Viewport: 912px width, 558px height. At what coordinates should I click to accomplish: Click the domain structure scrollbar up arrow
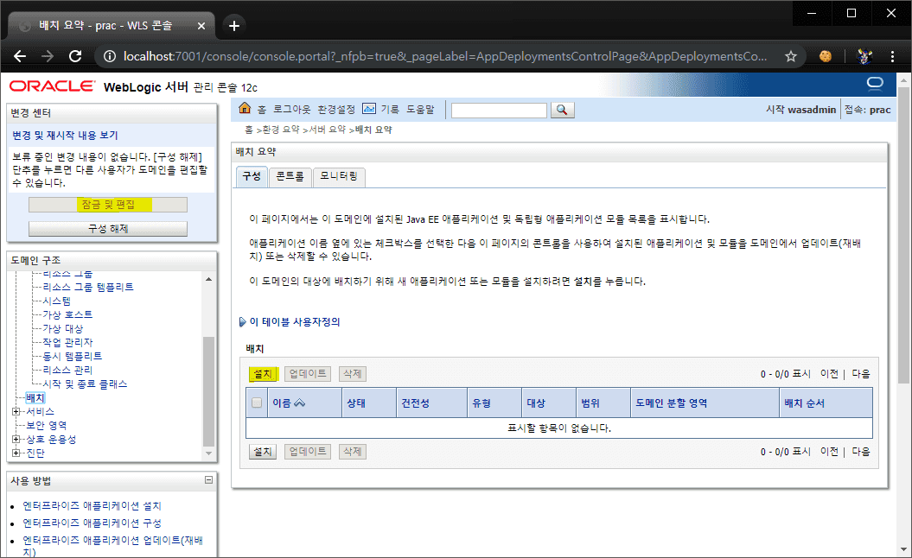(209, 280)
